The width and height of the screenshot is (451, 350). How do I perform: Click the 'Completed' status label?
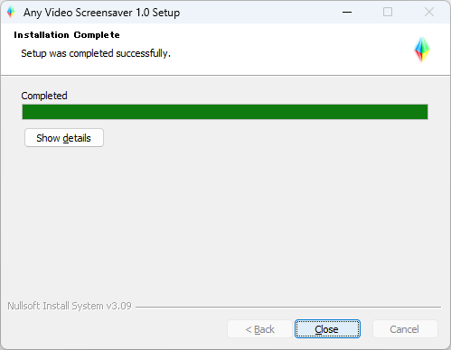[44, 96]
